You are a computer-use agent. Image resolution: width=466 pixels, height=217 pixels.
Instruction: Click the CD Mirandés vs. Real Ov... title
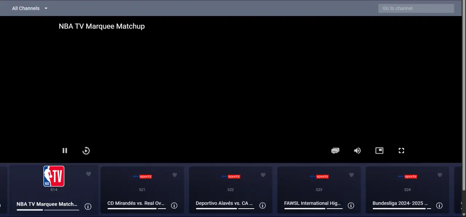pos(136,203)
